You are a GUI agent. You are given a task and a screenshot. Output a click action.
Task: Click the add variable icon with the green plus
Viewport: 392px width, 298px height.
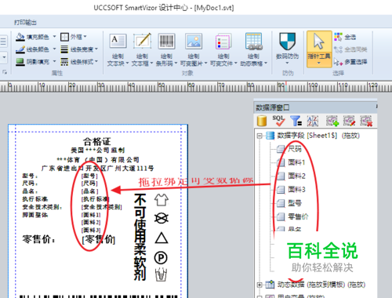click(x=332, y=121)
